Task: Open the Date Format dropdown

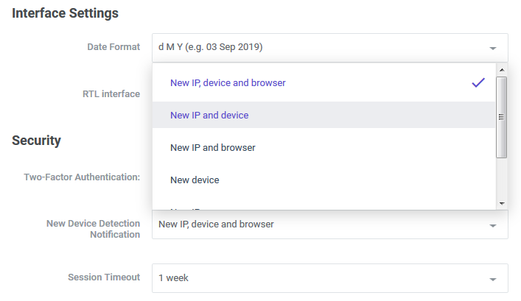Action: (x=330, y=47)
